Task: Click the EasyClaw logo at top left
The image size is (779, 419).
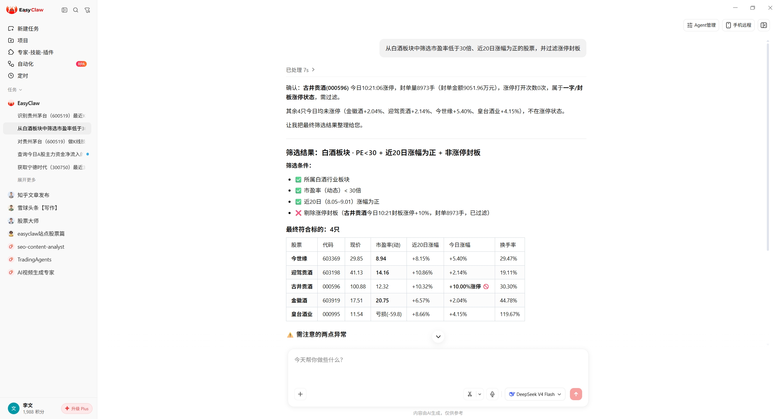Action: (25, 10)
